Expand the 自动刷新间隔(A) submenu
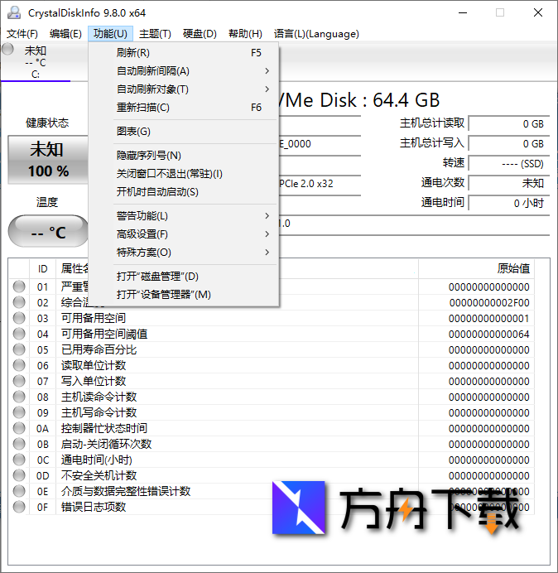Viewport: 558px width, 573px height. tap(184, 71)
